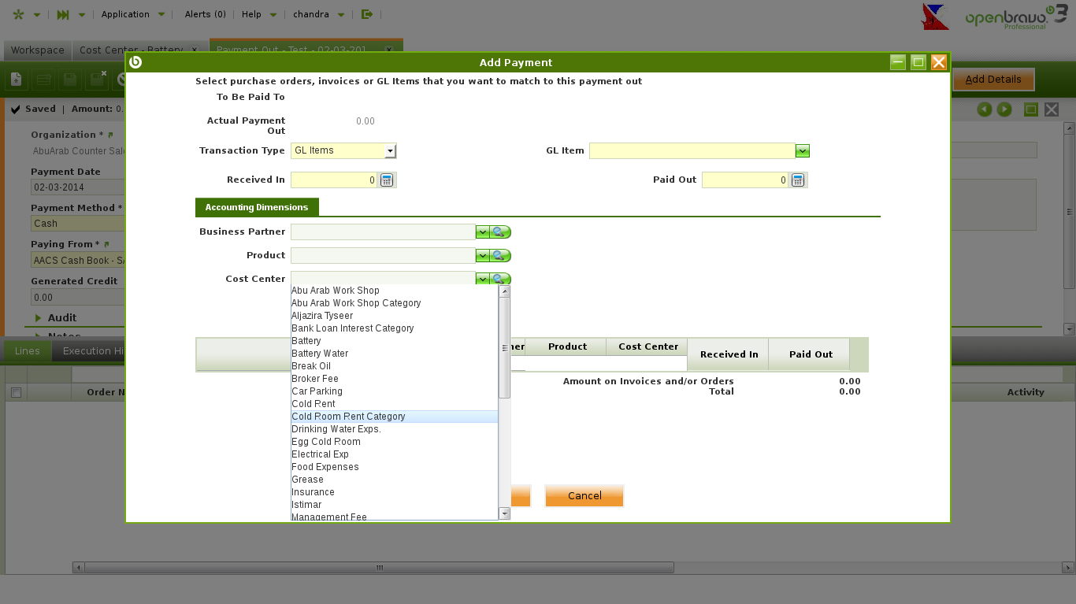Click Product search magnifier icon
The height and width of the screenshot is (604, 1076).
(499, 256)
